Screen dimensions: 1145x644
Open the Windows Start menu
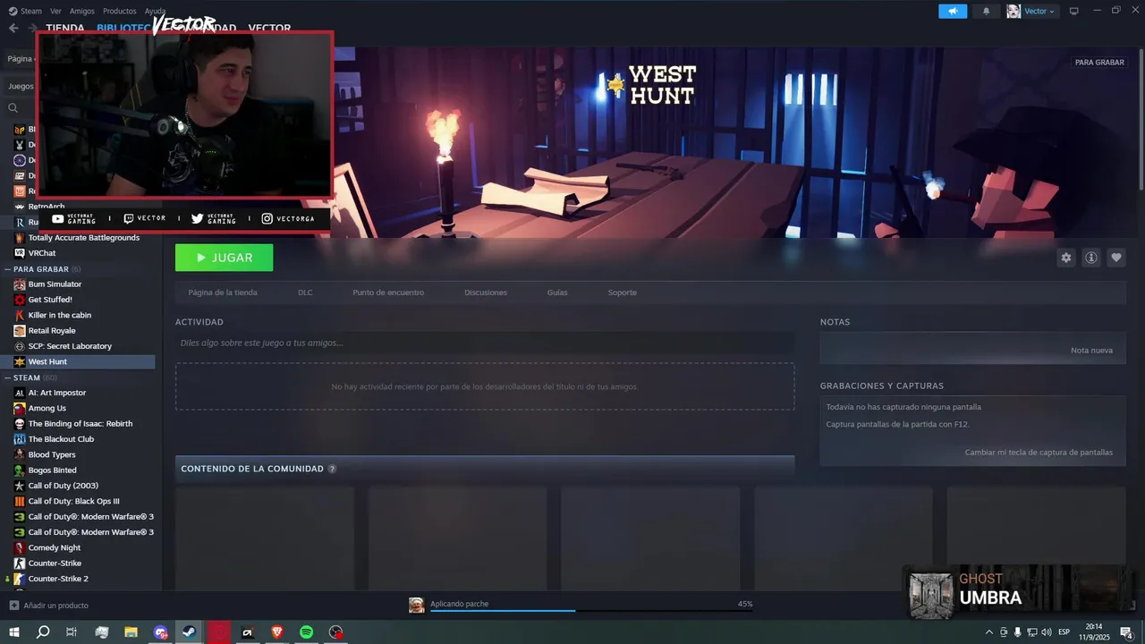(13, 632)
